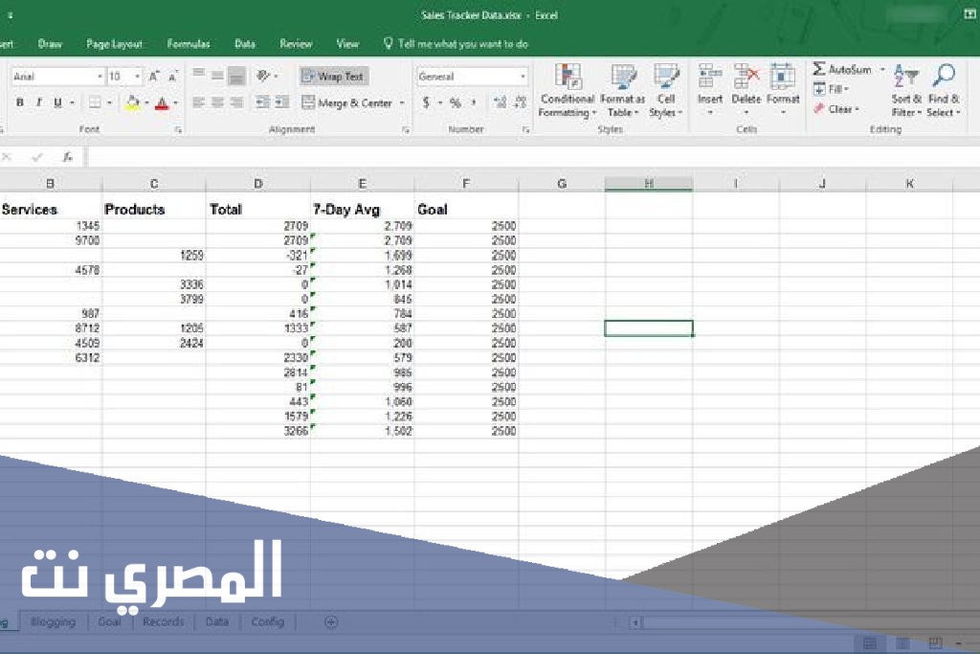Open the Arial font name dropdown
Screen dimensions: 980x654
100,77
